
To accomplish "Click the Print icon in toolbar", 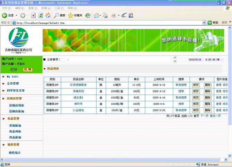I will click(106, 15).
